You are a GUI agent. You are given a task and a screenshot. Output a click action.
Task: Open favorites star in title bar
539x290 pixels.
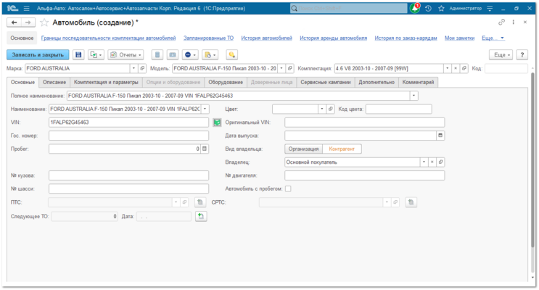coord(441,8)
